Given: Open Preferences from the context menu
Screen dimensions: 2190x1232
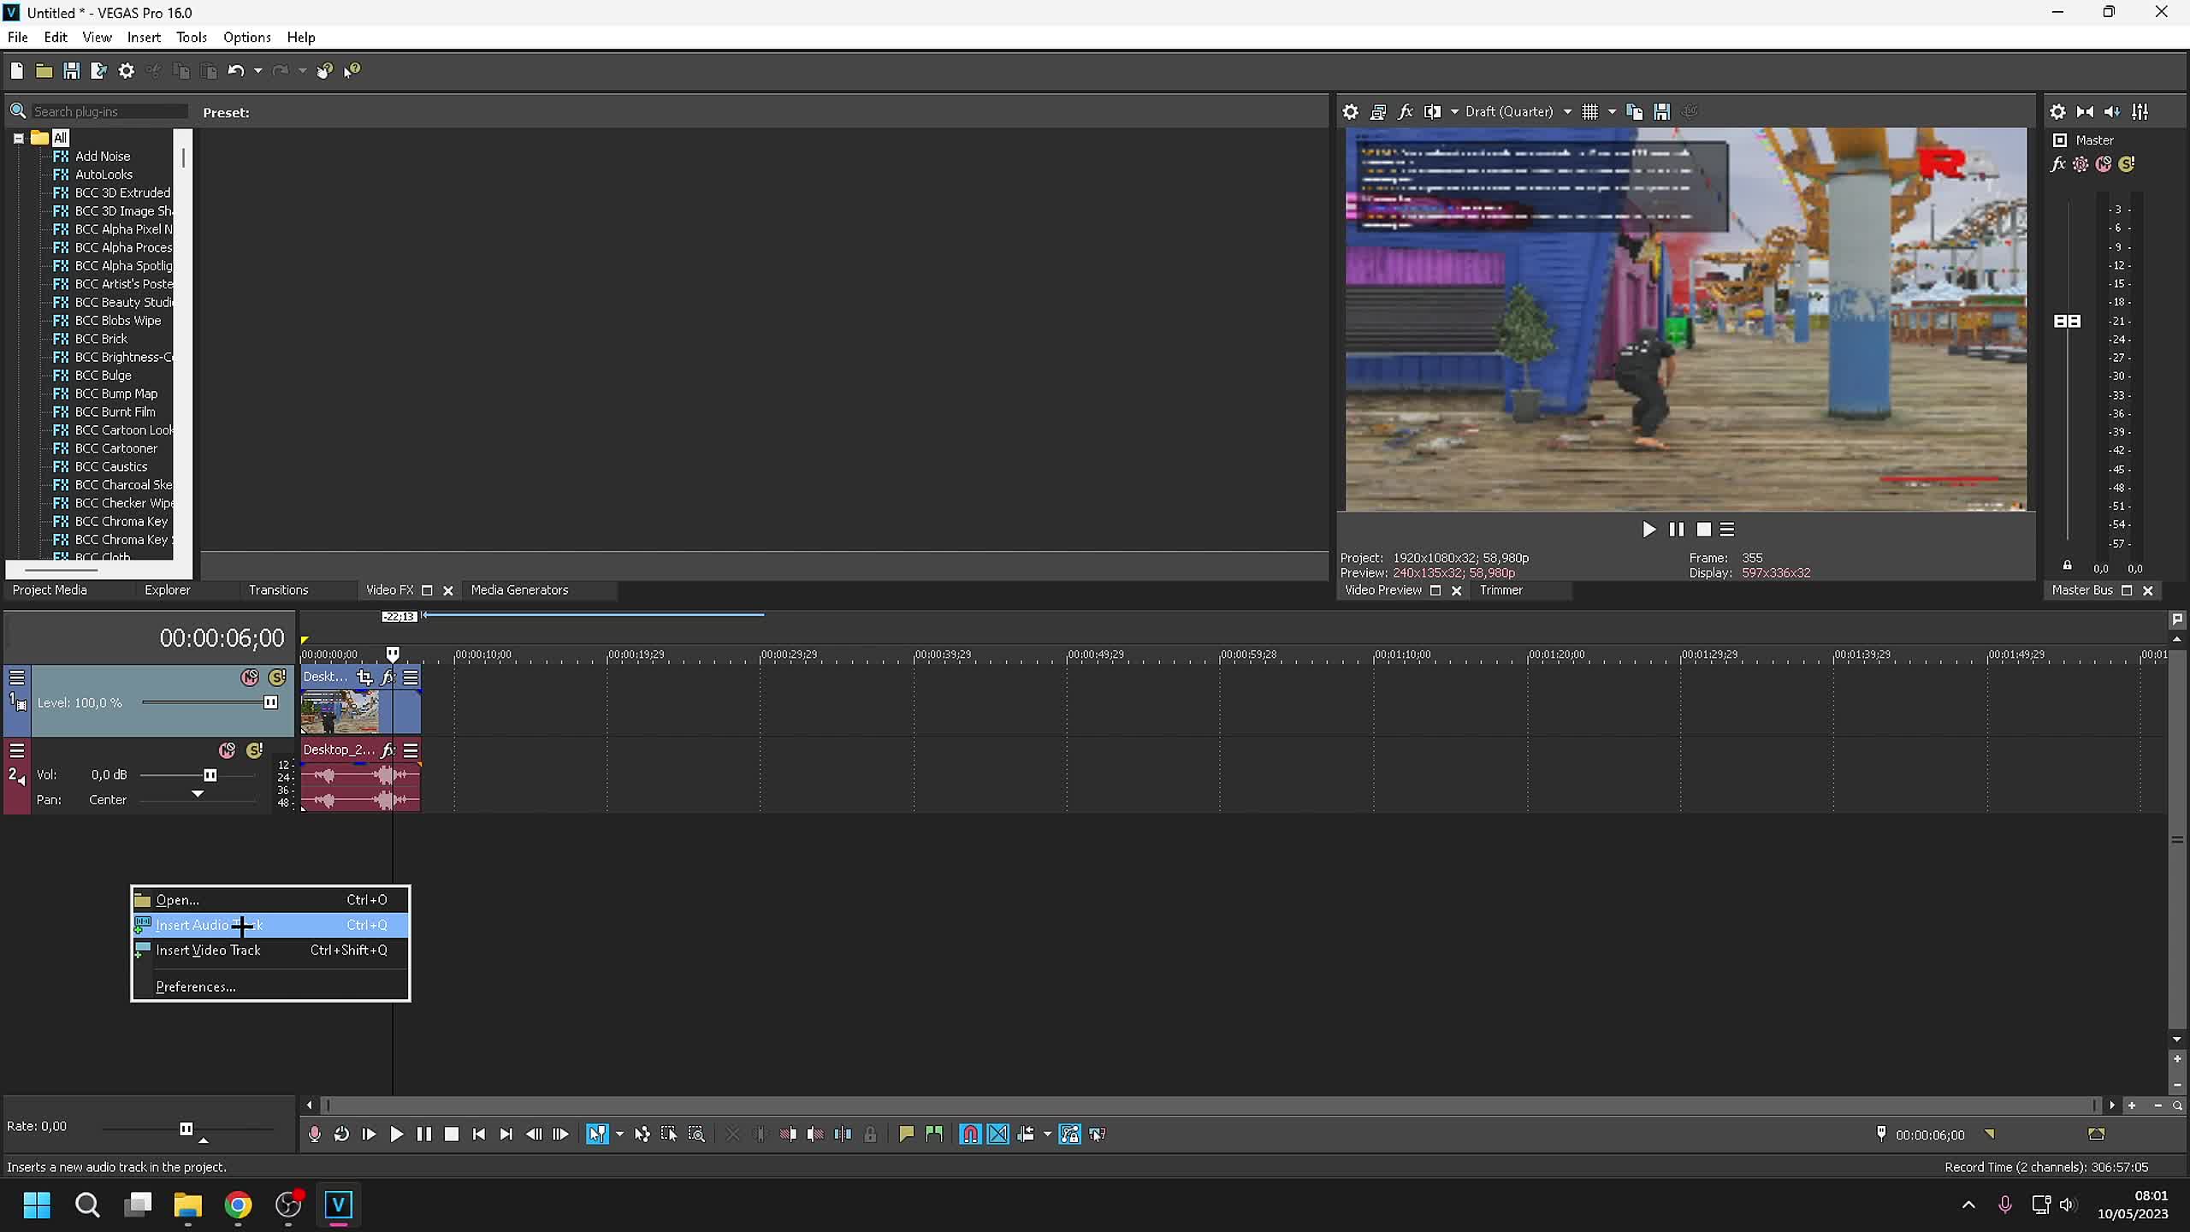Looking at the screenshot, I should (x=195, y=986).
